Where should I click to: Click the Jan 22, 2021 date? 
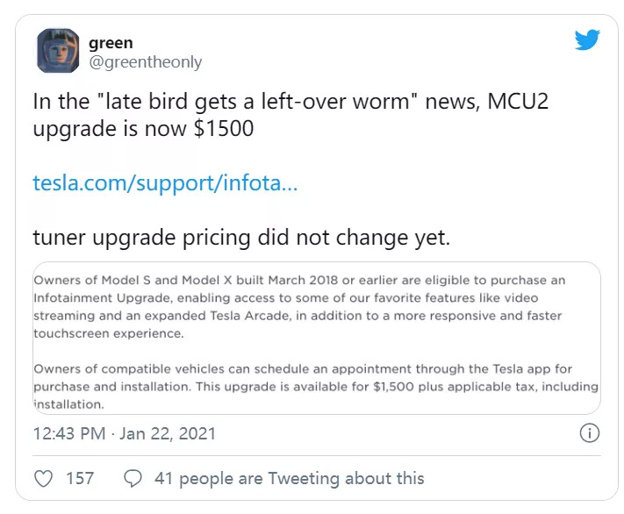169,433
